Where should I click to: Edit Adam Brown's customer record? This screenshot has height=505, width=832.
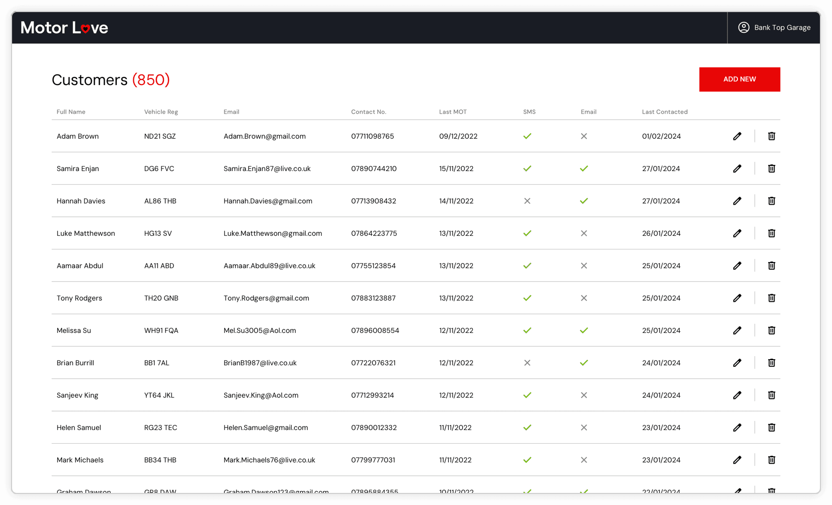(x=737, y=136)
